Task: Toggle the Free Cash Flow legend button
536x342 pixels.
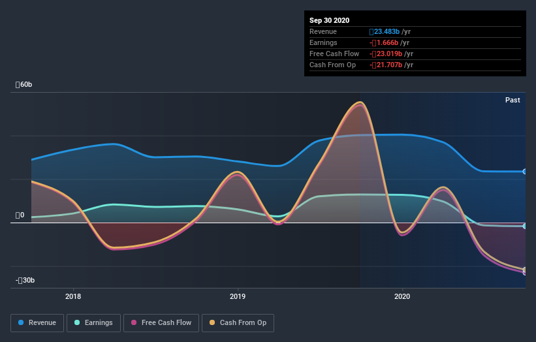Action: point(161,323)
